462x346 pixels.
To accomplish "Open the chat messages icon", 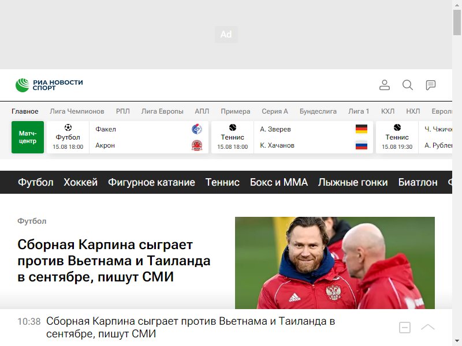I will (x=430, y=85).
